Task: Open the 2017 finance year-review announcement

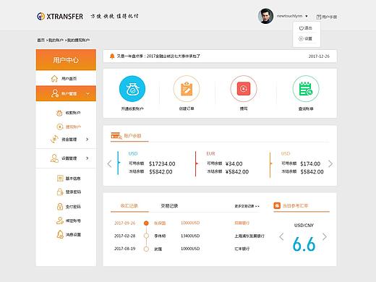Action: pyautogui.click(x=158, y=56)
